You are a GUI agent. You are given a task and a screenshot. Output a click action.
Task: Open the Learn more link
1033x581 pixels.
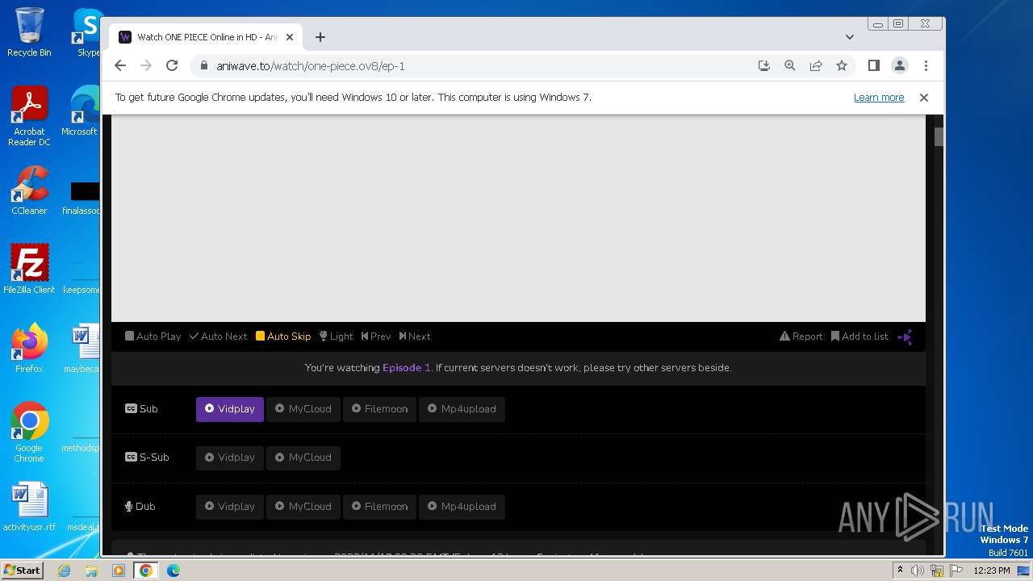pyautogui.click(x=879, y=98)
